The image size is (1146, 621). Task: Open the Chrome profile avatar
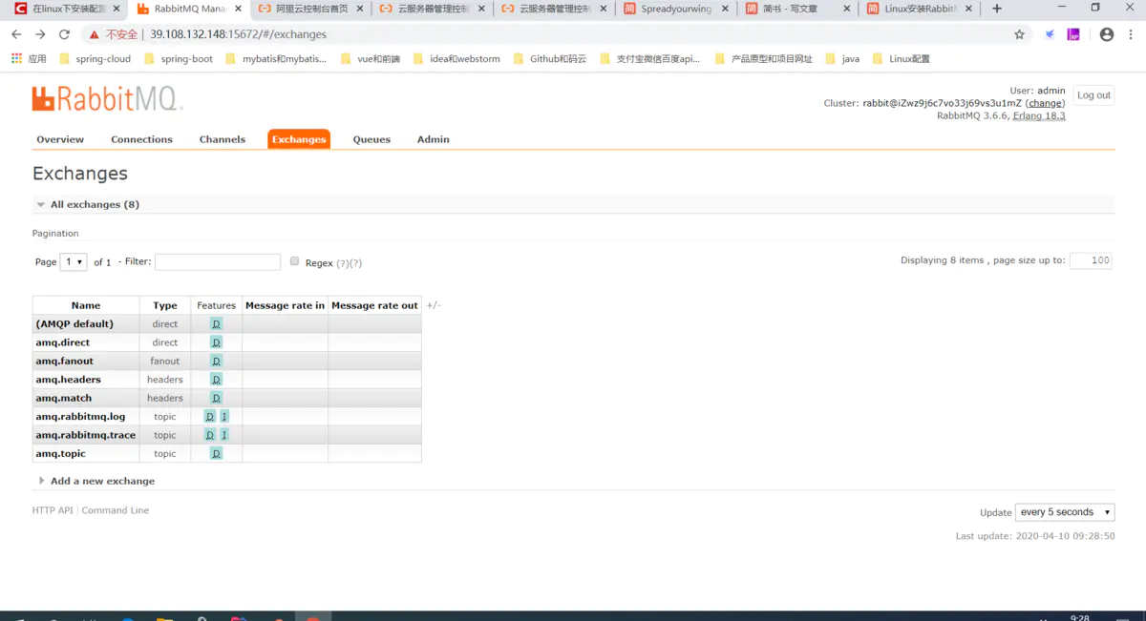point(1107,34)
